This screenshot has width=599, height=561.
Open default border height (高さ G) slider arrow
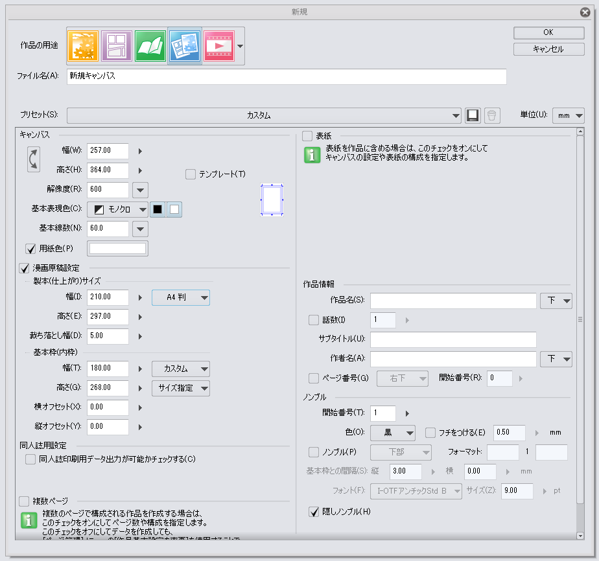pos(140,389)
